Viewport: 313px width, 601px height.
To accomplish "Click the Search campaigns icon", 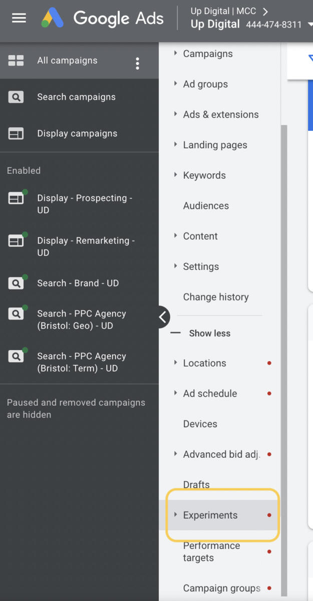I will coord(16,97).
